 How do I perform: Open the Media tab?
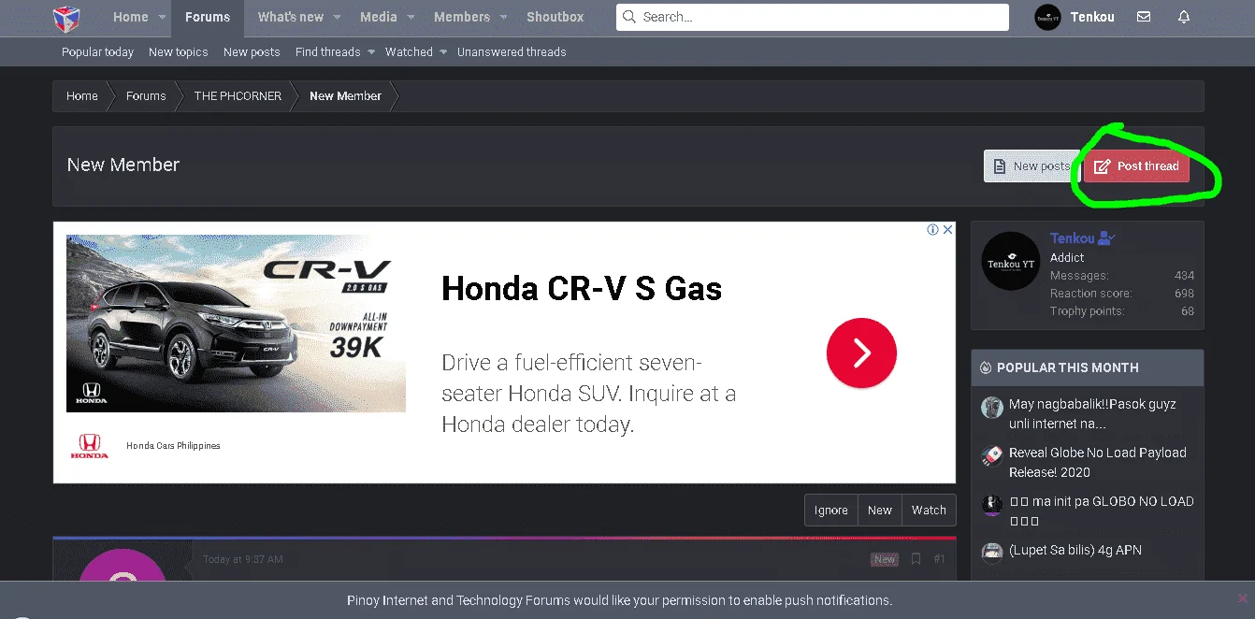[378, 17]
